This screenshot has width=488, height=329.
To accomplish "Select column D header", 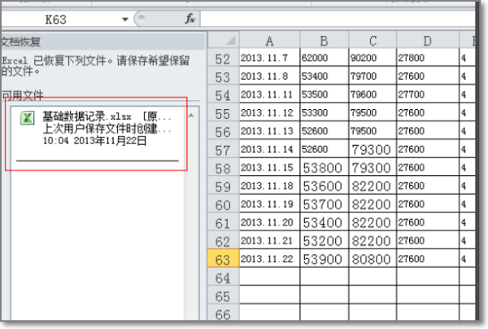I will pos(428,41).
